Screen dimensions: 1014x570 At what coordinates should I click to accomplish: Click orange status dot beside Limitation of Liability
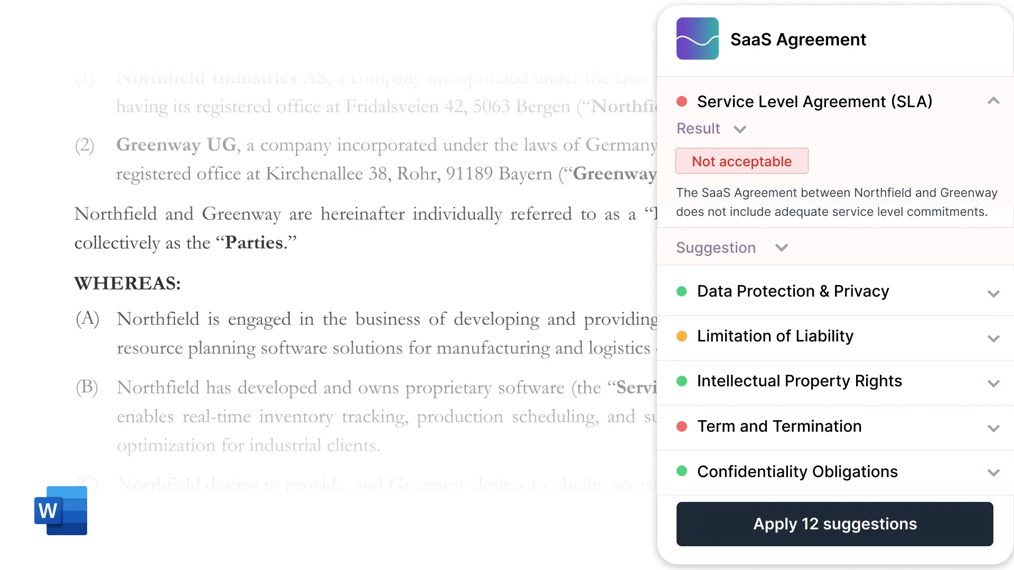[x=682, y=336]
